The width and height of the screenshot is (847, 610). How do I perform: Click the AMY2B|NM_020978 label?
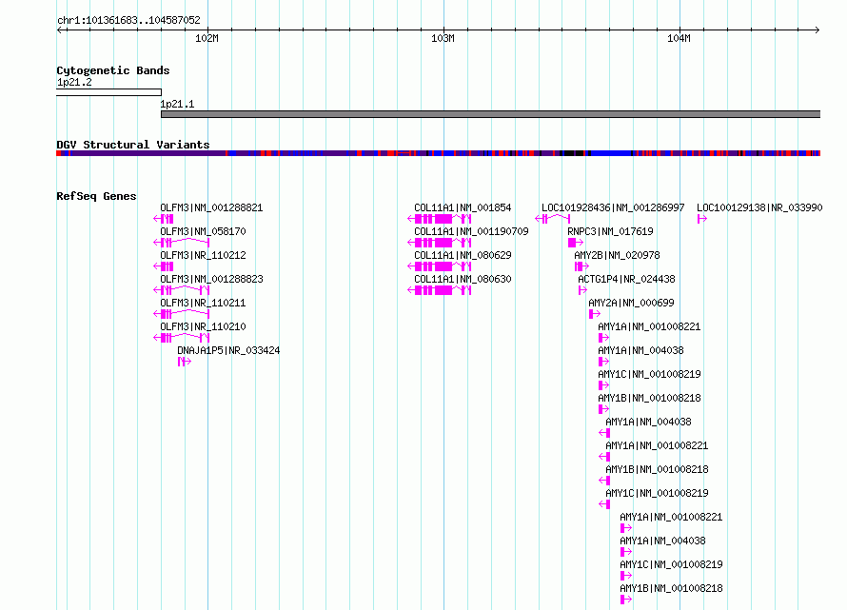click(617, 255)
